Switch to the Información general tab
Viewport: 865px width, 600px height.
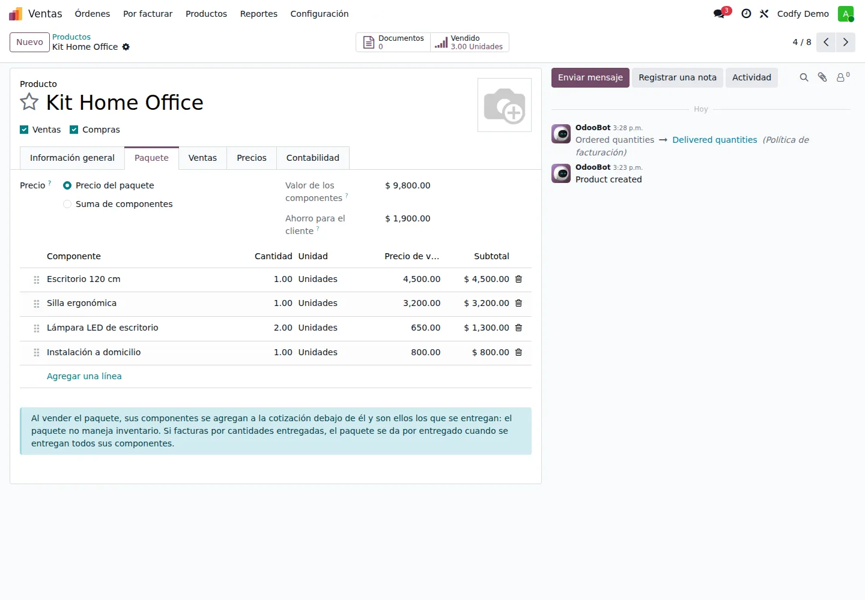coord(72,158)
